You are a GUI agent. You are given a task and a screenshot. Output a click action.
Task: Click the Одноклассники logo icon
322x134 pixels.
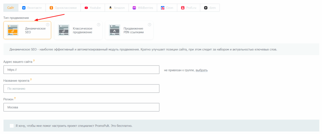tap(51, 8)
